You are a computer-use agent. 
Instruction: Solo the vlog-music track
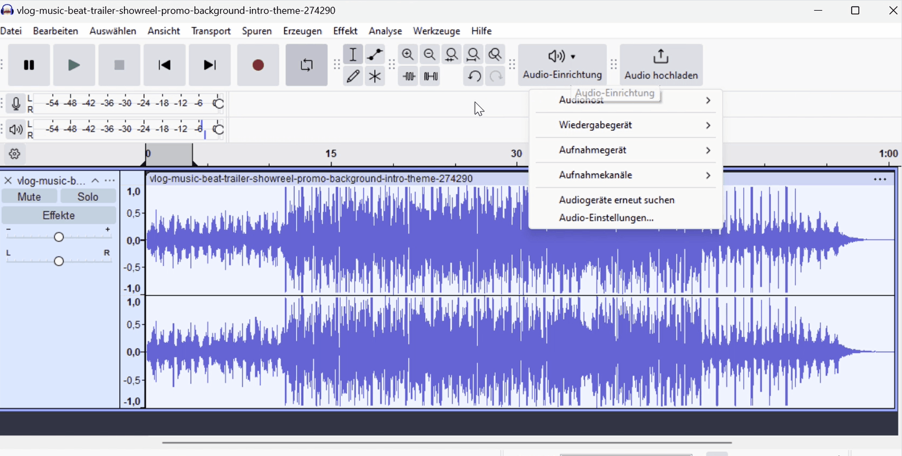coord(88,197)
